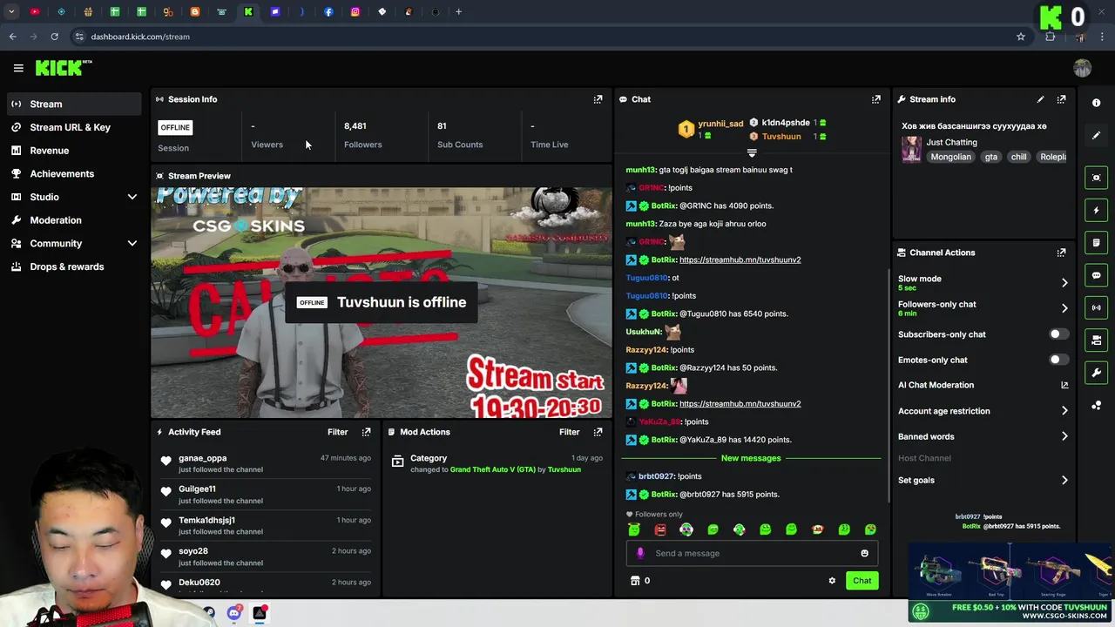Image resolution: width=1115 pixels, height=627 pixels.
Task: Toggle the channel actions widget icon
Action: (1096, 340)
